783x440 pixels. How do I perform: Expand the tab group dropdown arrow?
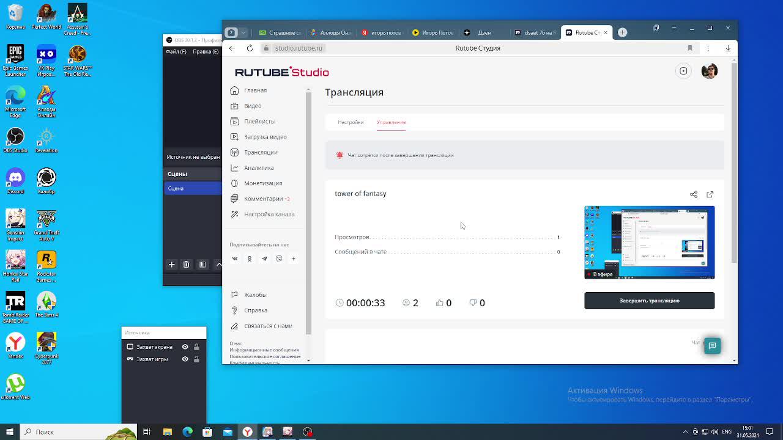[x=243, y=32]
